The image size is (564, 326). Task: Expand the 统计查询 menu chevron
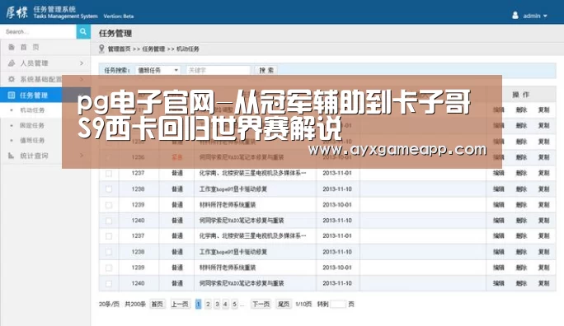[x=82, y=156]
